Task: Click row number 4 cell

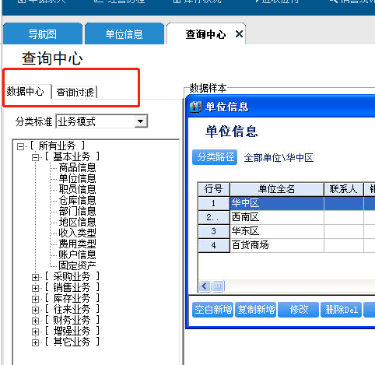Action: (214, 245)
